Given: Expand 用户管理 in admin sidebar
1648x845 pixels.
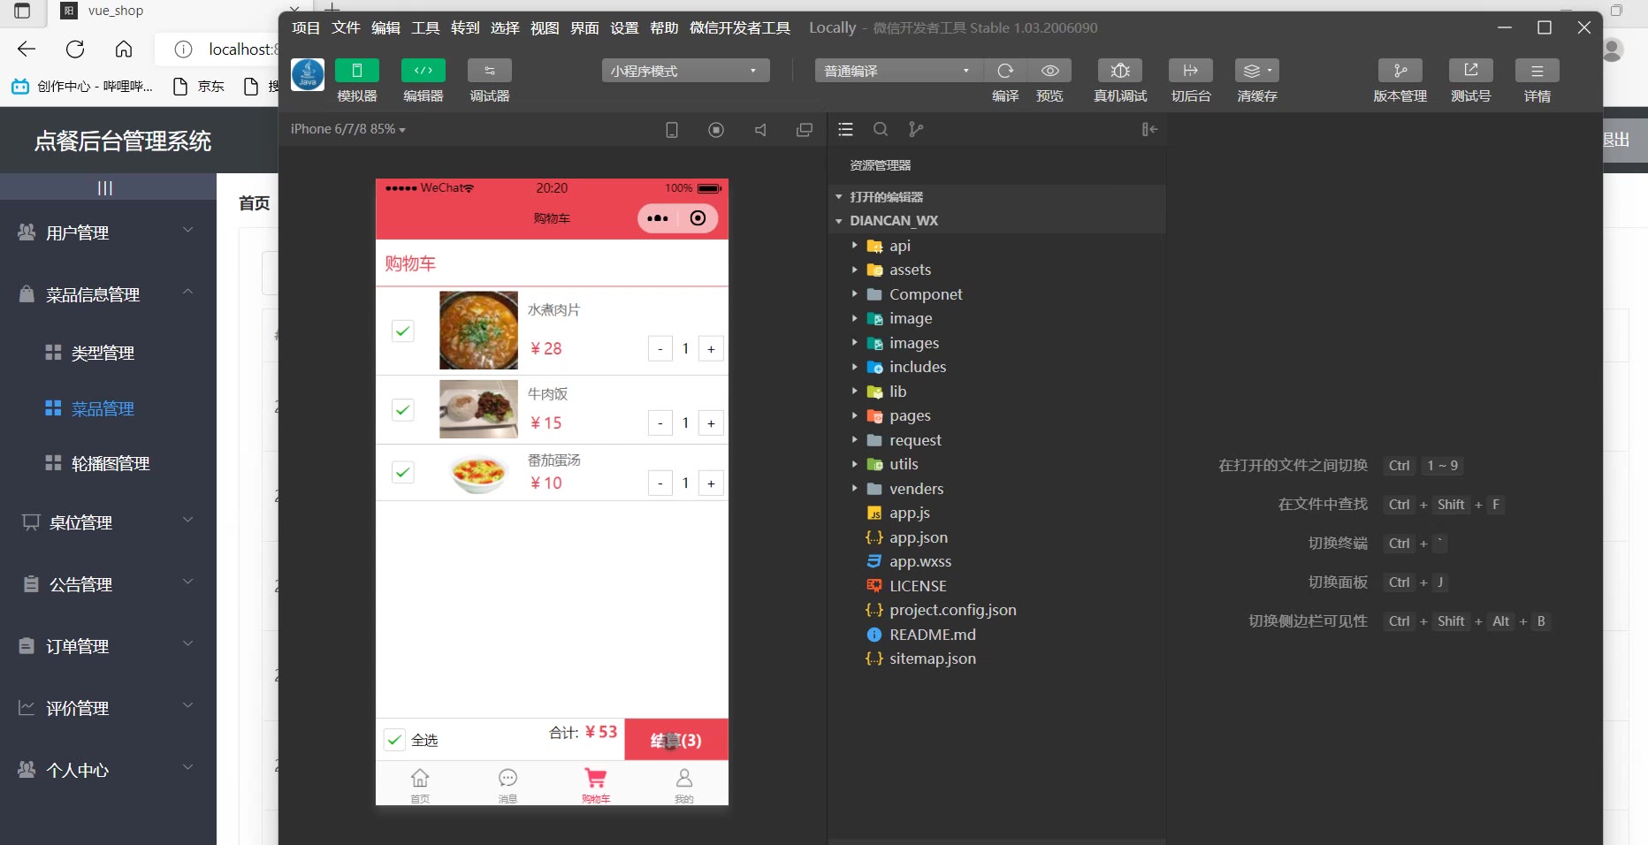Looking at the screenshot, I should (x=108, y=232).
